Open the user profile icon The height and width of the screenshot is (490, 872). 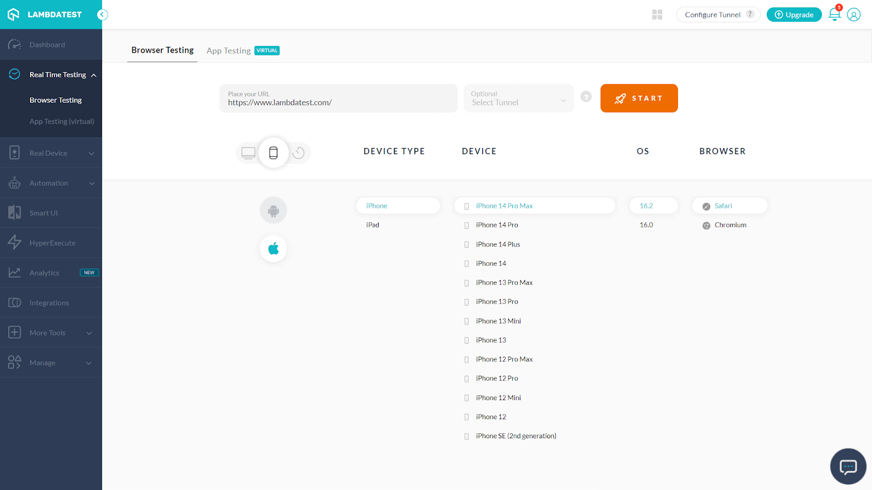tap(854, 15)
